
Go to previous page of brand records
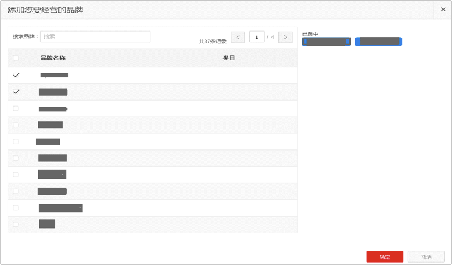(238, 37)
